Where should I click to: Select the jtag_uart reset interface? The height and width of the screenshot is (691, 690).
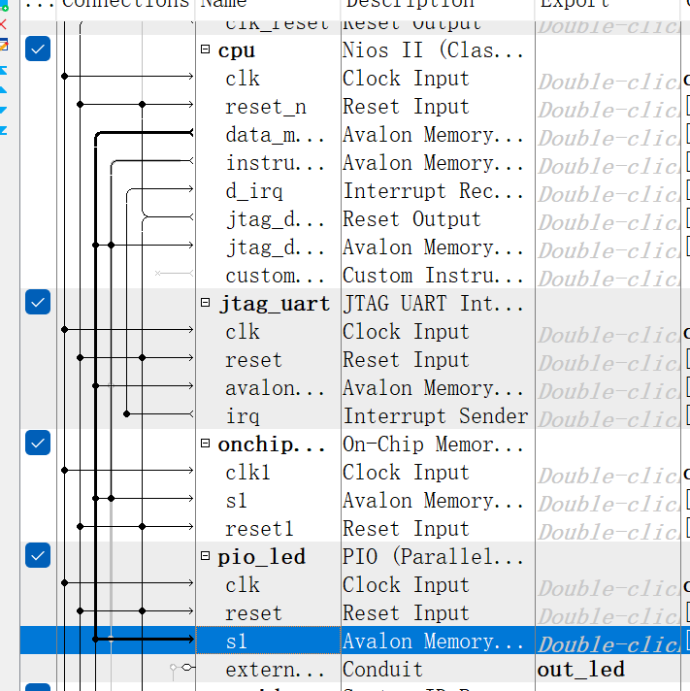coord(253,360)
